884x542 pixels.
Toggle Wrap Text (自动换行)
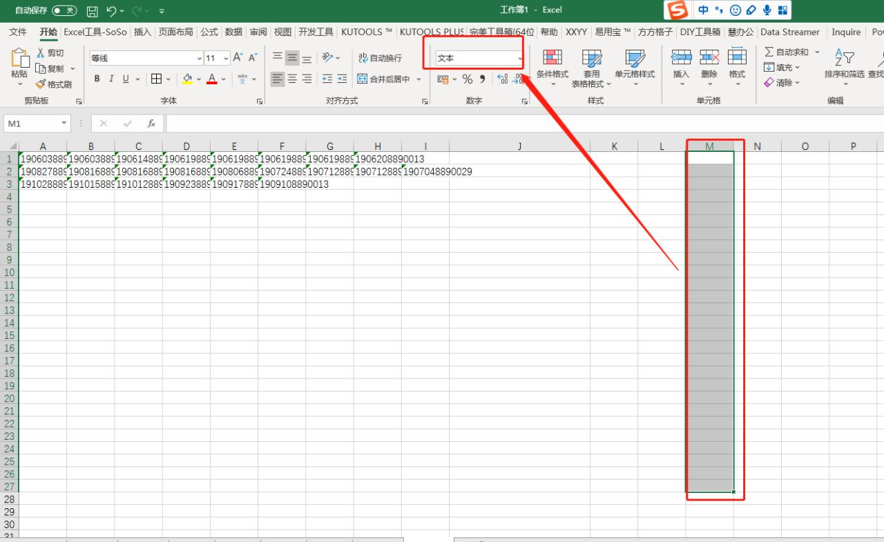click(x=380, y=58)
